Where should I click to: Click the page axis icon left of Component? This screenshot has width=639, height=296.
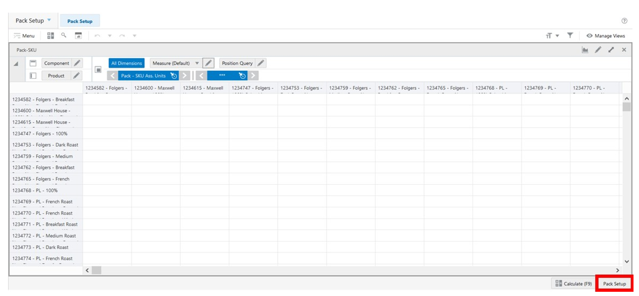33,63
